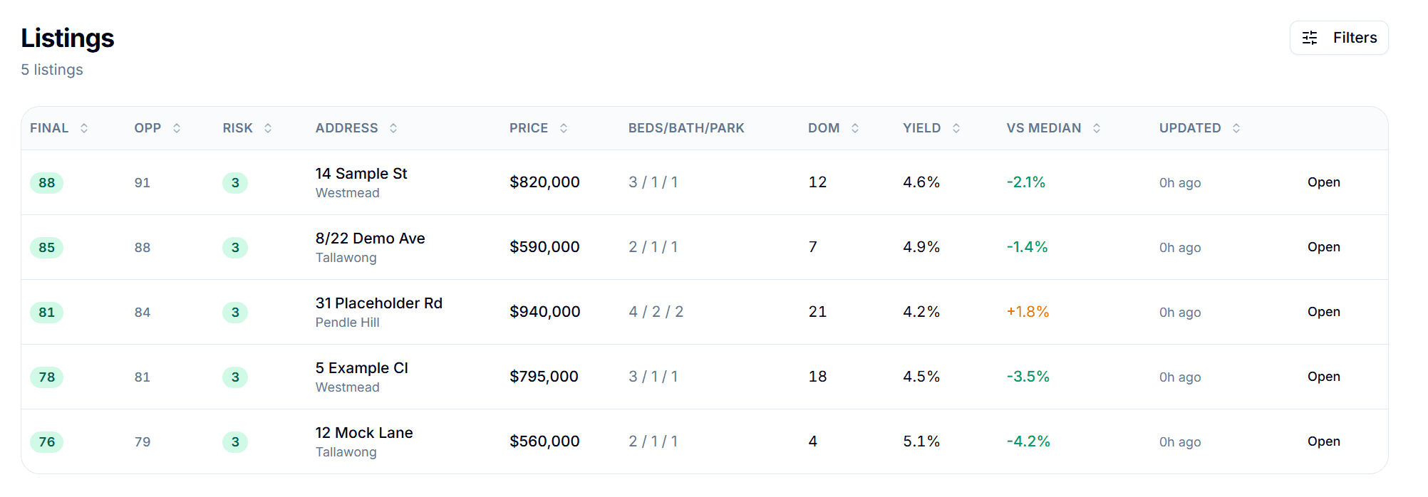Toggle descending sort on FINAL header

point(84,128)
